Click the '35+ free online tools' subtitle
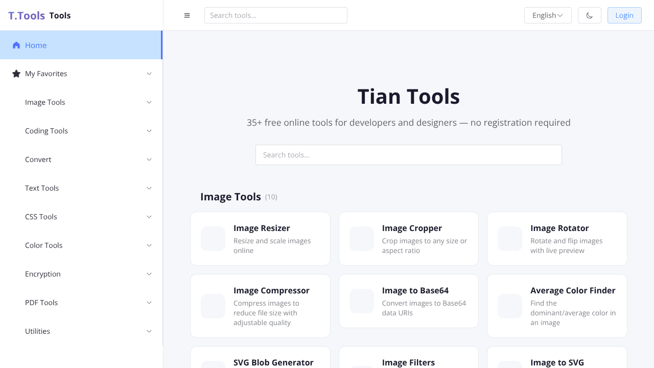Viewport: 654px width, 368px height. (x=409, y=123)
